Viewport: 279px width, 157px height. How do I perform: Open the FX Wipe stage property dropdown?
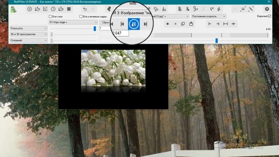73,22
